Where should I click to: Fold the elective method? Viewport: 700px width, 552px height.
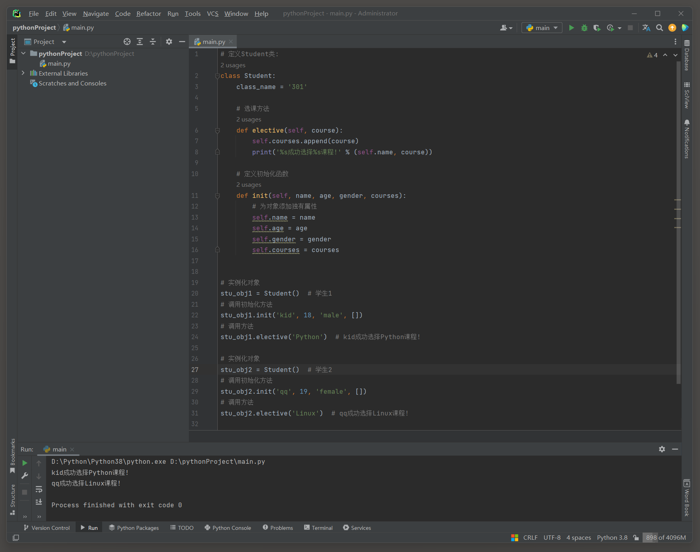(x=217, y=130)
